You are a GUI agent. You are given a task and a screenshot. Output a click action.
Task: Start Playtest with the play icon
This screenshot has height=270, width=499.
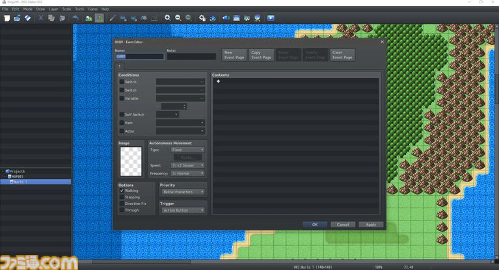click(271, 18)
